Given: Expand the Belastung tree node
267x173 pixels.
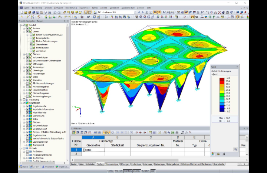Looking at the screenshot, I should point(21,100).
